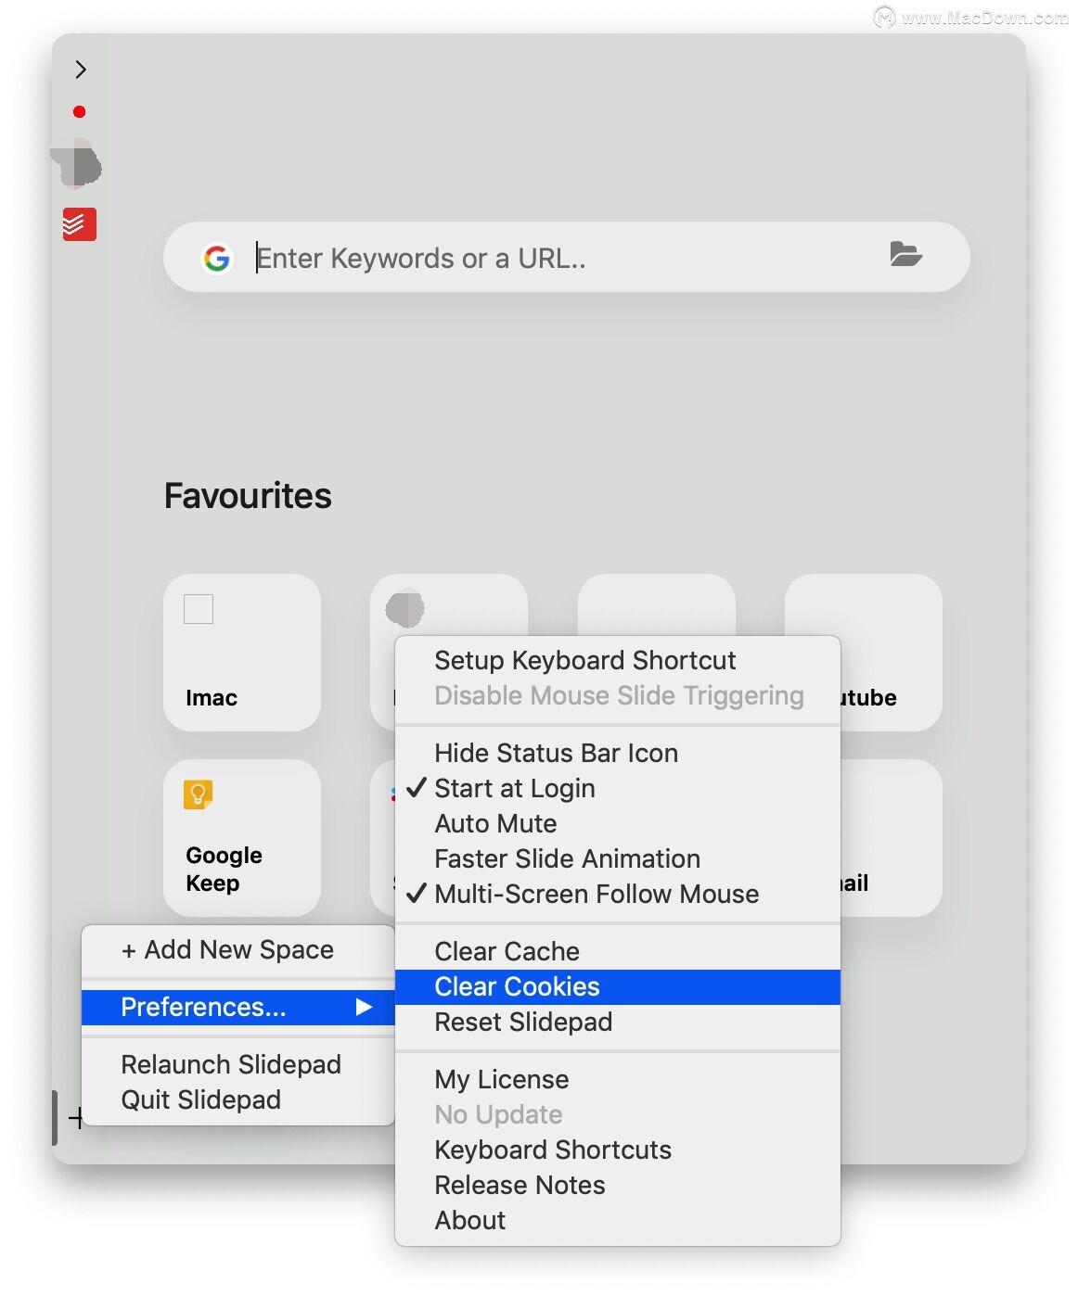Click the blurred icon on the second favourite tile
Viewport: 1078px width, 1296px height.
[404, 609]
